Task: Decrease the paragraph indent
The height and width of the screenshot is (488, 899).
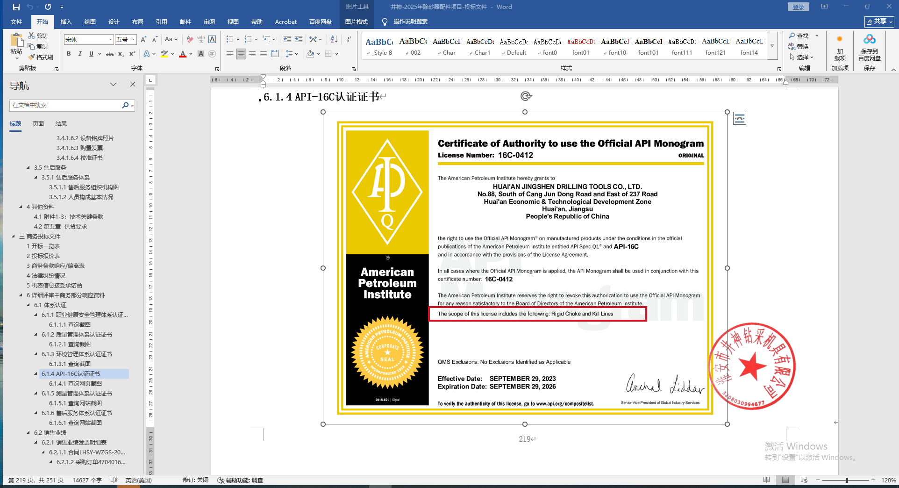Action: [x=287, y=39]
